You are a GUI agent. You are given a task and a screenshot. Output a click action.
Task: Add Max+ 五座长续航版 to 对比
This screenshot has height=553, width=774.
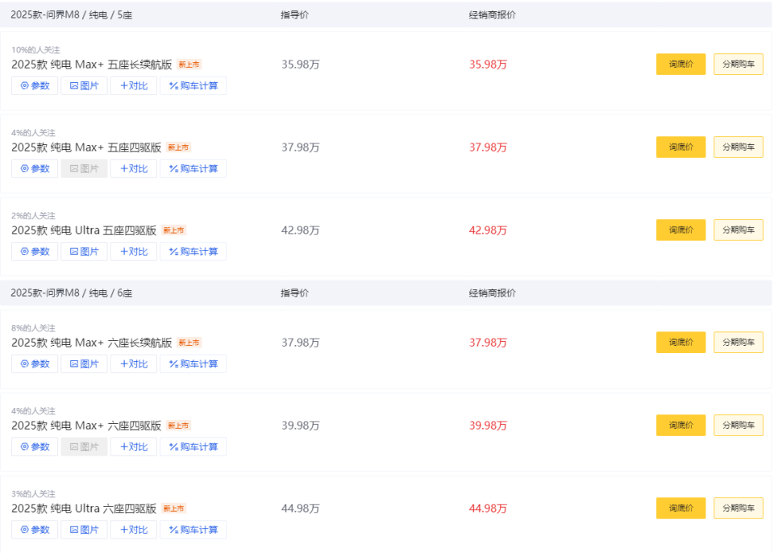point(134,85)
